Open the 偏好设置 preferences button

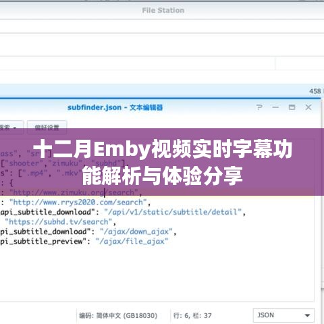pos(47,128)
